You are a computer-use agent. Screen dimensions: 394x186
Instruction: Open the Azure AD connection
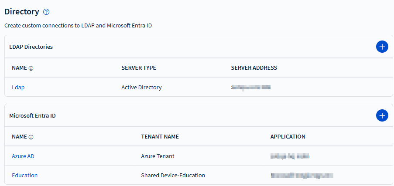[23, 156]
